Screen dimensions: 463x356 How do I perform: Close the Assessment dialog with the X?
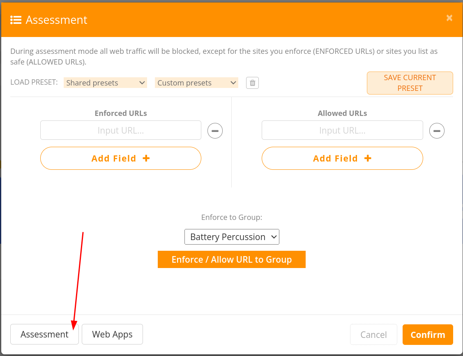(449, 18)
